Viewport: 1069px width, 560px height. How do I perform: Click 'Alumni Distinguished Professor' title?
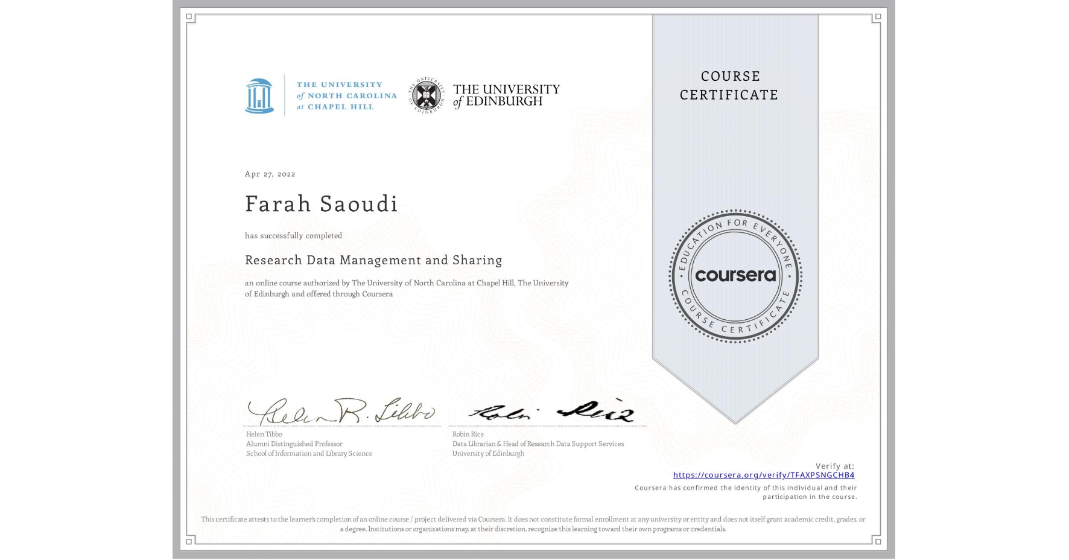tap(294, 444)
